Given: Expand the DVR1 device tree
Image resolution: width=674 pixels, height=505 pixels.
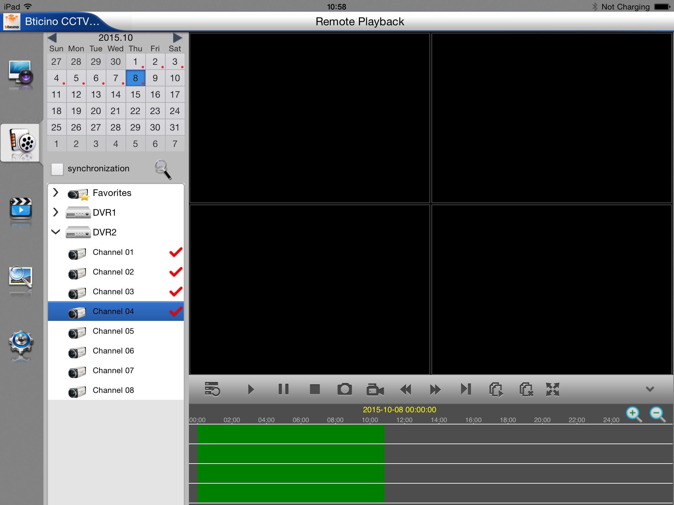Looking at the screenshot, I should coord(56,212).
